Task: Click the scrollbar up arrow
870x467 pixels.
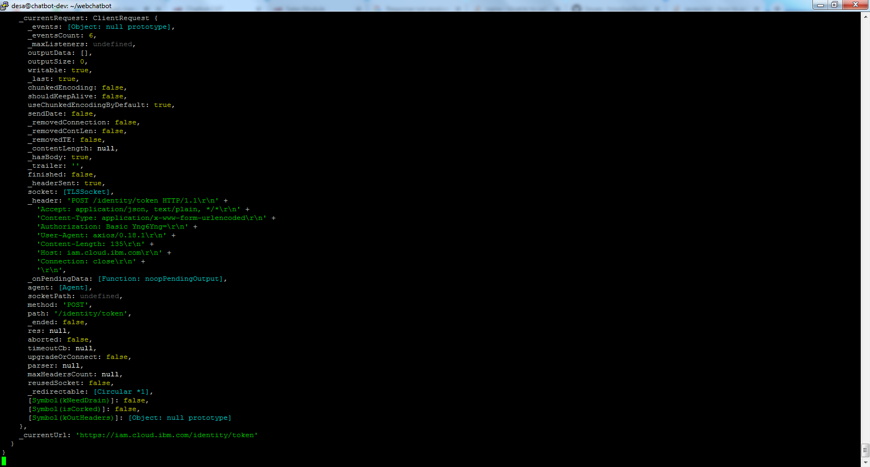Action: (x=865, y=16)
